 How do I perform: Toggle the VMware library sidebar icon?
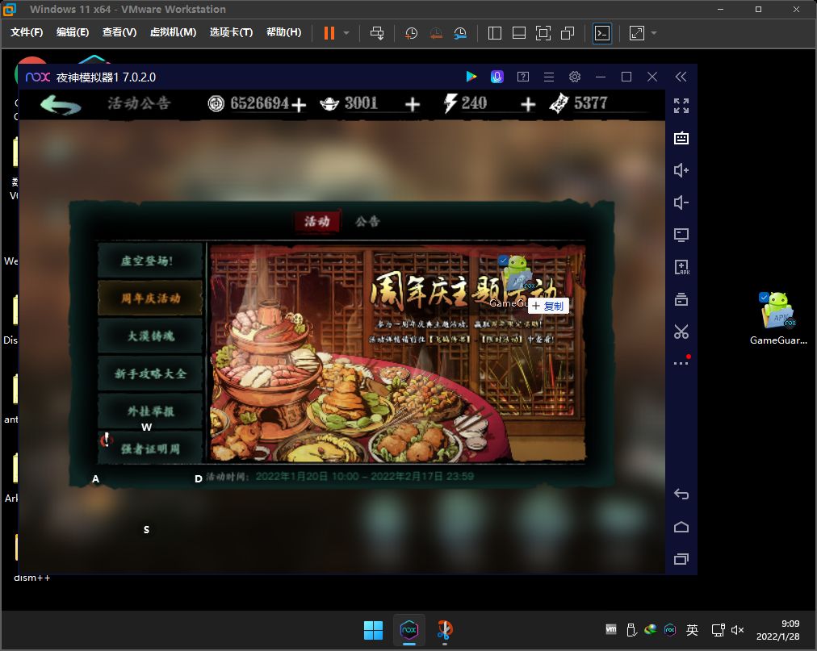(494, 33)
